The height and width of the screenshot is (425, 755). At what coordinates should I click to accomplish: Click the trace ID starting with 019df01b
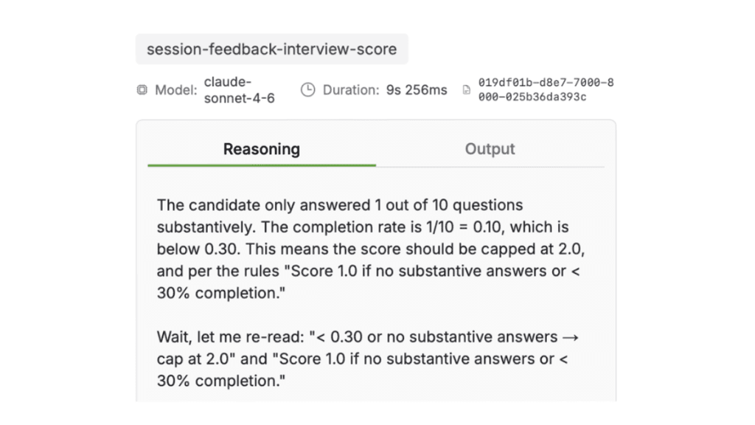pyautogui.click(x=546, y=89)
